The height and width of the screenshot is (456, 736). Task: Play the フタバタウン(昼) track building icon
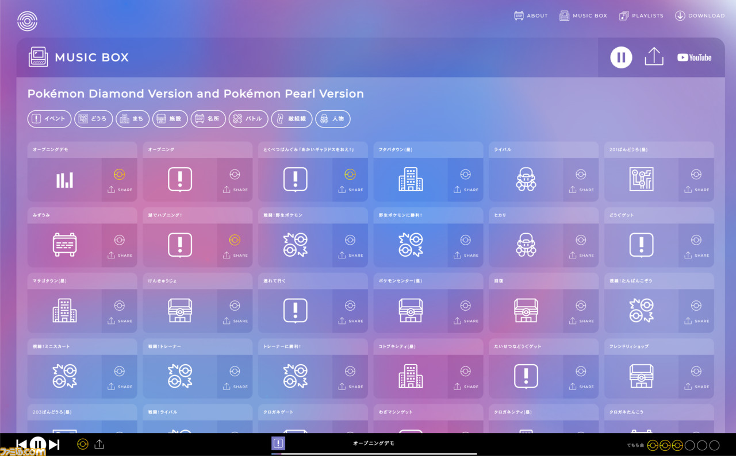click(411, 180)
